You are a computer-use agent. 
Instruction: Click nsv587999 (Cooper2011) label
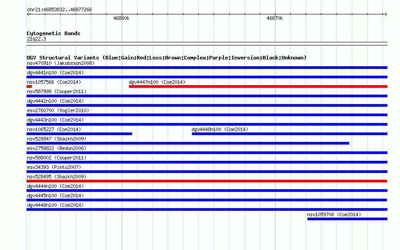click(x=57, y=91)
